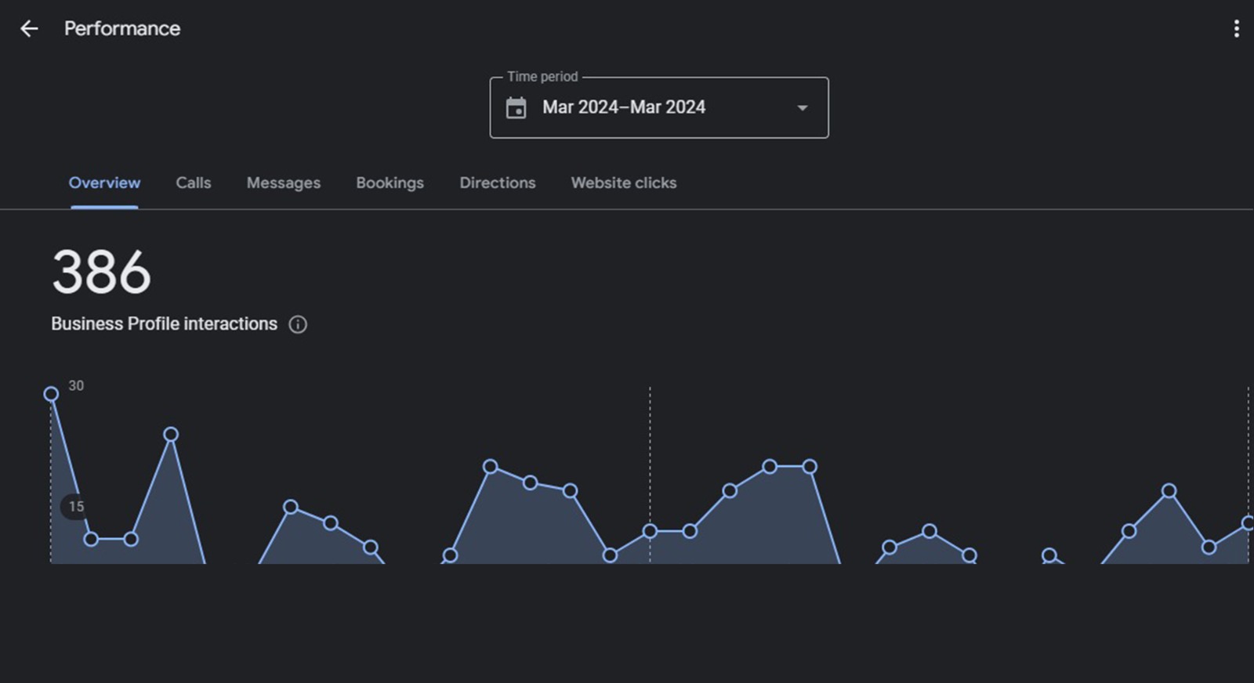The image size is (1254, 683).
Task: Select the Bookings tab
Action: 390,183
